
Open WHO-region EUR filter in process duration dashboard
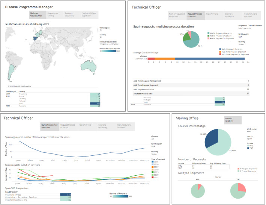tap(243, 35)
